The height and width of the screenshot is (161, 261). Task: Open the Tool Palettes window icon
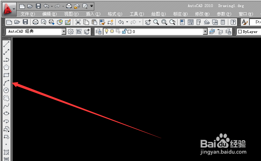coord(199,22)
